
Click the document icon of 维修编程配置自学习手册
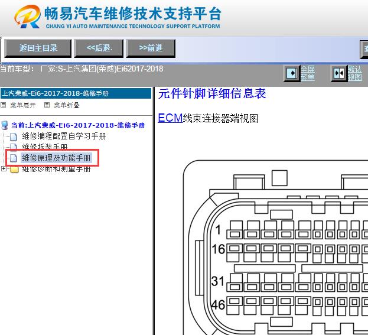(14, 136)
